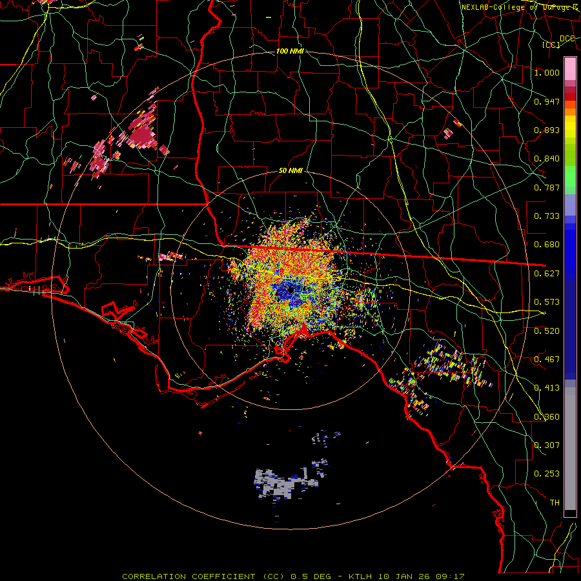
Task: Click the 0.840 scale value
Action: click(x=547, y=159)
